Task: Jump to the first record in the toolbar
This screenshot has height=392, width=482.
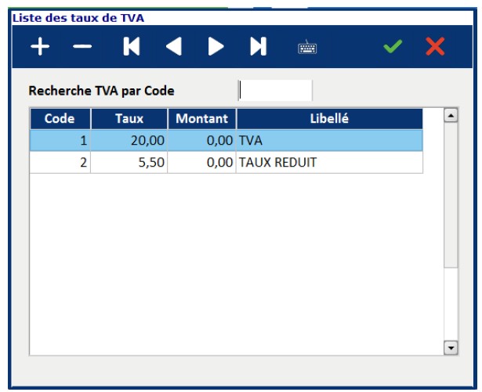Action: (131, 48)
